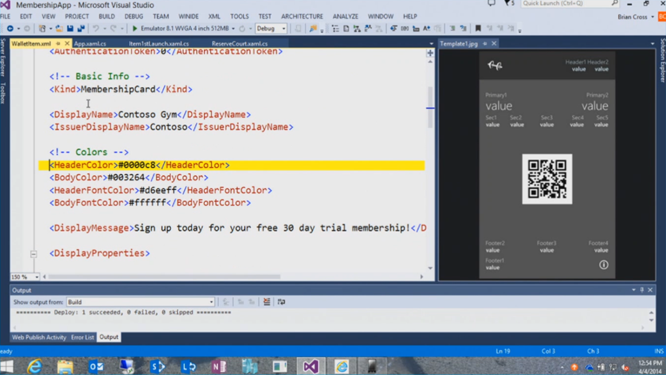666x375 pixels.
Task: Click the Open File folder toolbar icon
Action: 59,29
